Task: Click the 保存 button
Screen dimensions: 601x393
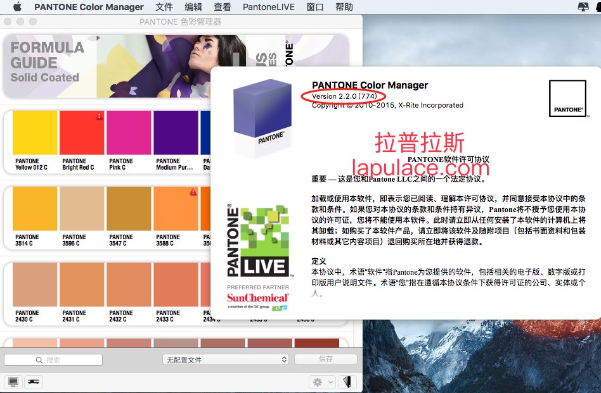Action: (325, 359)
